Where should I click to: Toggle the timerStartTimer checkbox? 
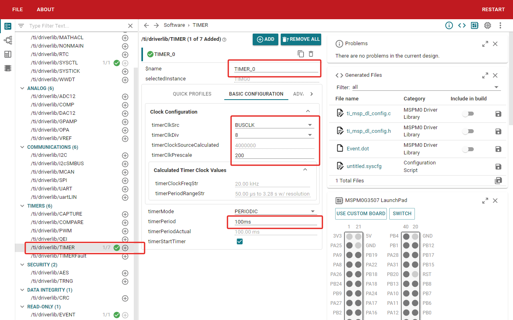pyautogui.click(x=240, y=242)
